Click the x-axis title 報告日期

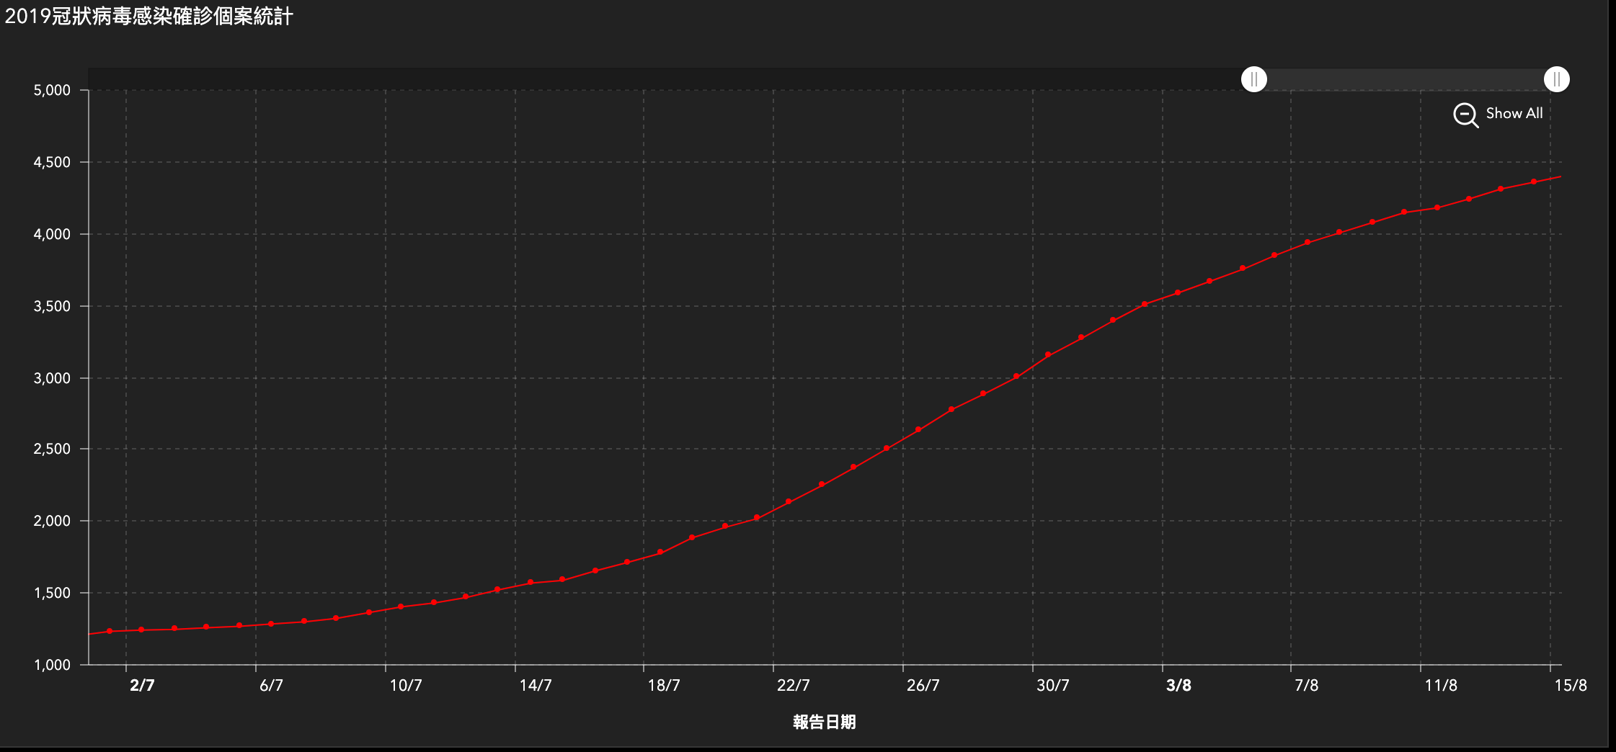point(825,722)
